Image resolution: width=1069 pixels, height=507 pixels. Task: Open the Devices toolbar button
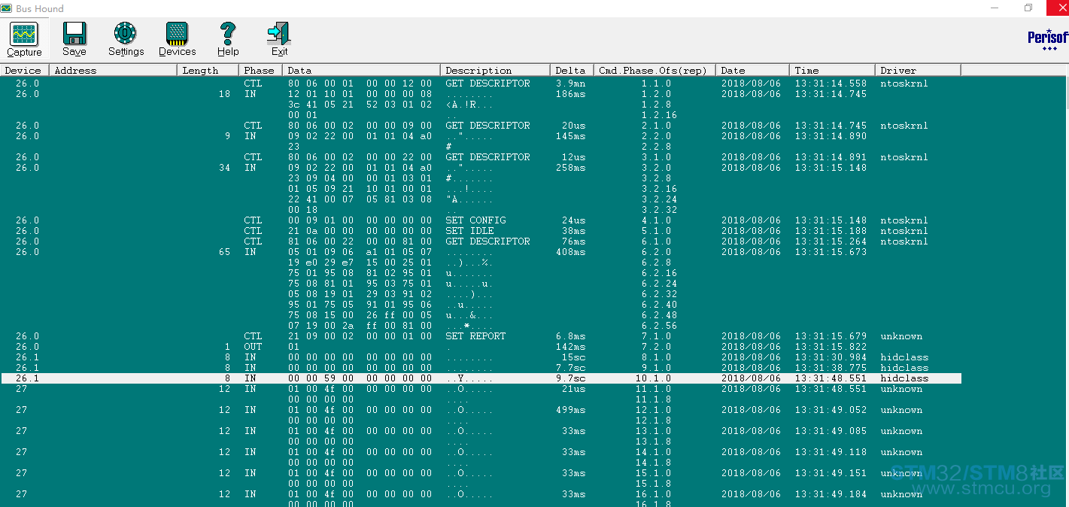click(x=178, y=39)
